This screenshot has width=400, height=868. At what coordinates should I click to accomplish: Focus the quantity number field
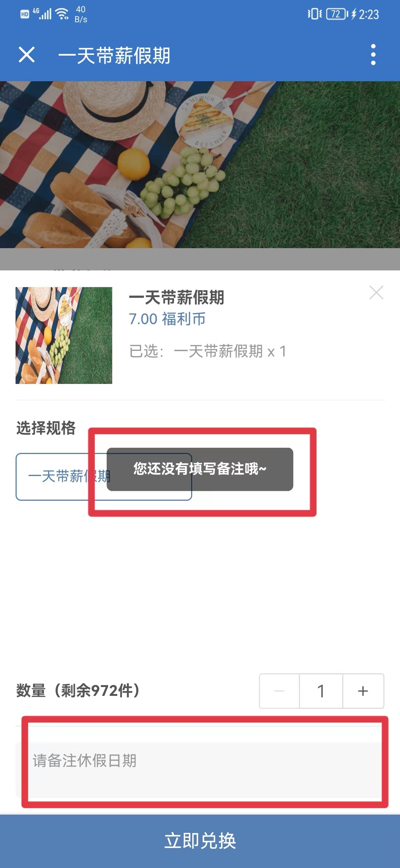321,691
